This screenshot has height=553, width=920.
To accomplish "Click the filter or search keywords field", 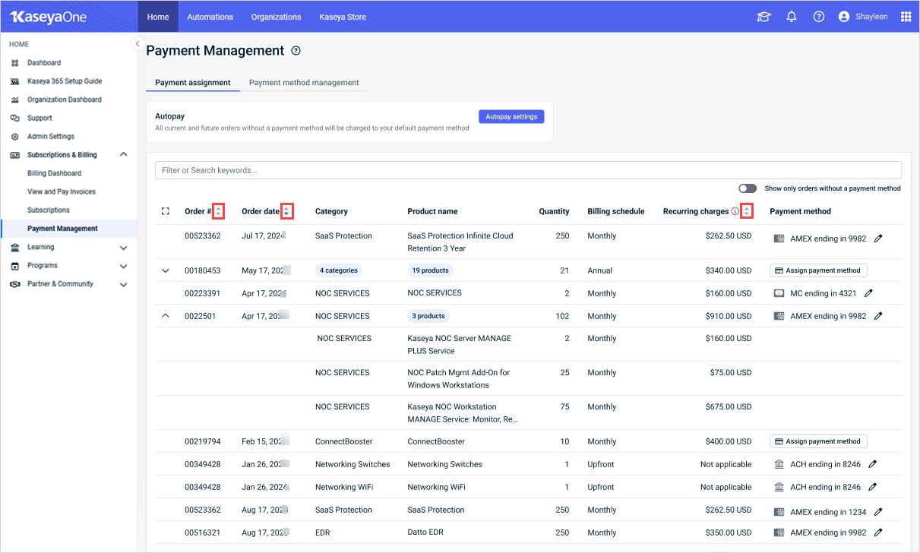I will (x=528, y=170).
